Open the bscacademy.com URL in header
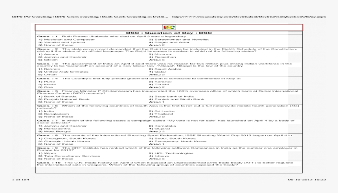This screenshot has width=338, height=193. (x=249, y=17)
